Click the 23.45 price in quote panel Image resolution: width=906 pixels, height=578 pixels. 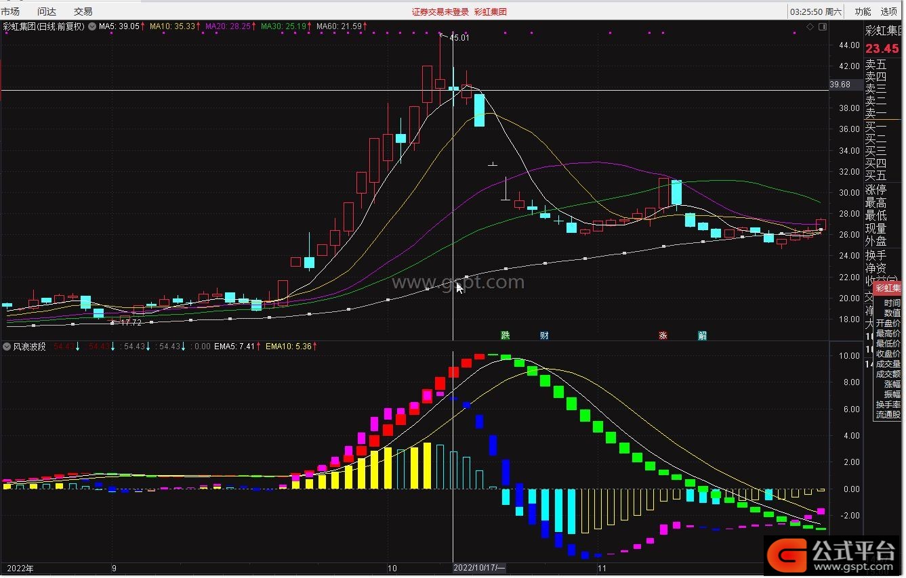tap(882, 48)
